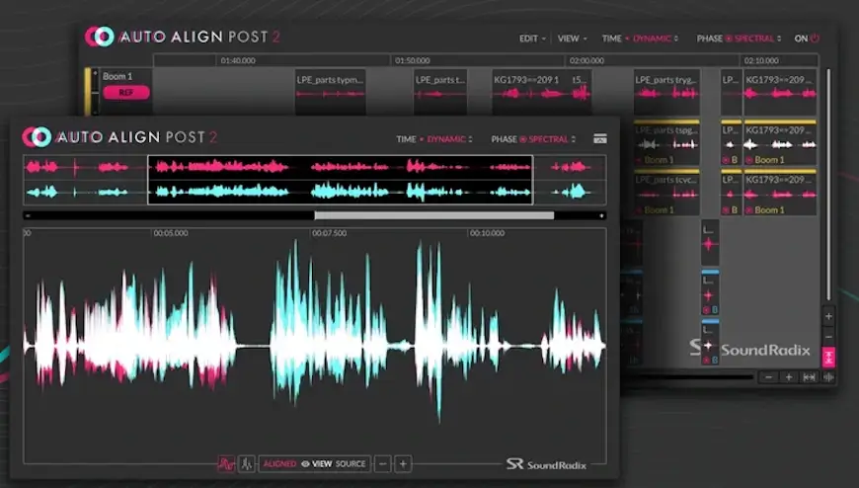This screenshot has width=859, height=488.
Task: Toggle the TIME enable dot in front window
Action: [x=422, y=139]
